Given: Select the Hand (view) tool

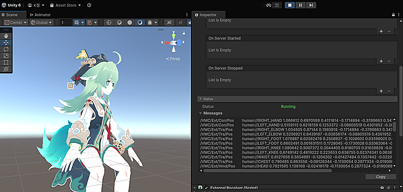Looking at the screenshot, I should coord(6,36).
